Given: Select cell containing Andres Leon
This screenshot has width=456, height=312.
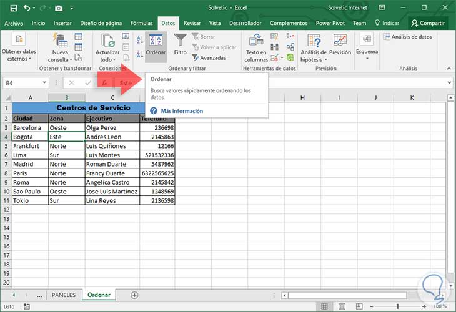Looking at the screenshot, I should pyautogui.click(x=112, y=137).
